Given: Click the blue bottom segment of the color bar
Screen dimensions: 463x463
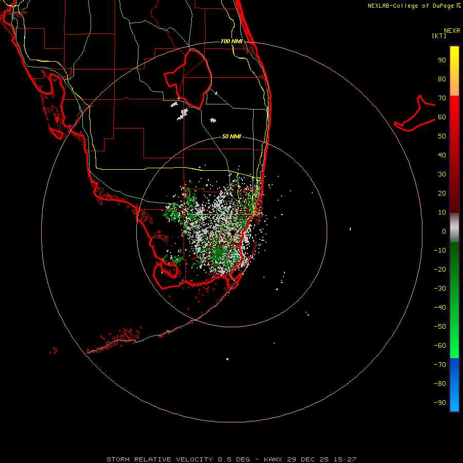Looking at the screenshot, I should 454,385.
